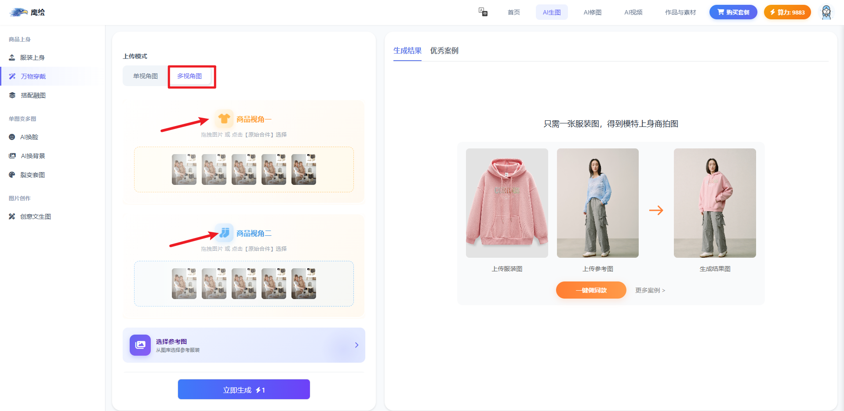Click the 购买套餐 purchase button
The width and height of the screenshot is (844, 411).
(733, 12)
